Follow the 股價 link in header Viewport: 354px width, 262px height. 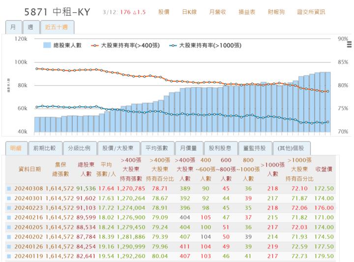coord(164,12)
